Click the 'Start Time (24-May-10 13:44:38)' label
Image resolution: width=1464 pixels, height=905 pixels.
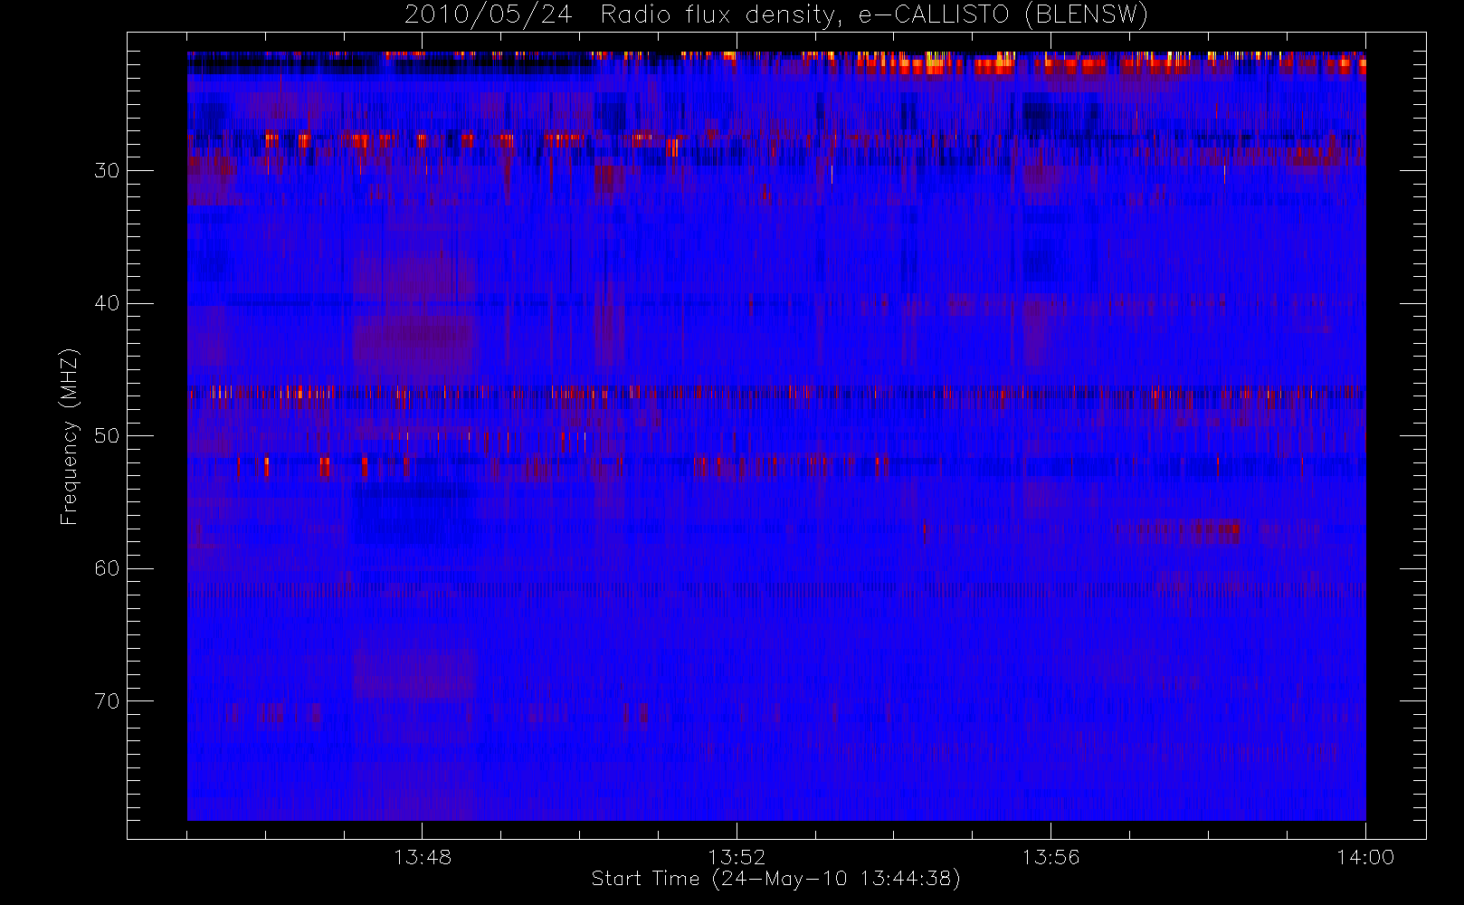click(776, 879)
